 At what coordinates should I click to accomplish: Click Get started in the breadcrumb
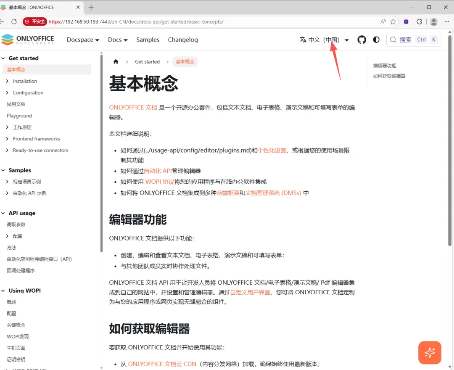(148, 62)
